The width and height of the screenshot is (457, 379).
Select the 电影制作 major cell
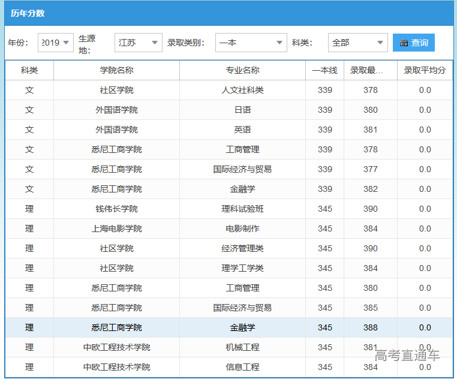click(242, 228)
